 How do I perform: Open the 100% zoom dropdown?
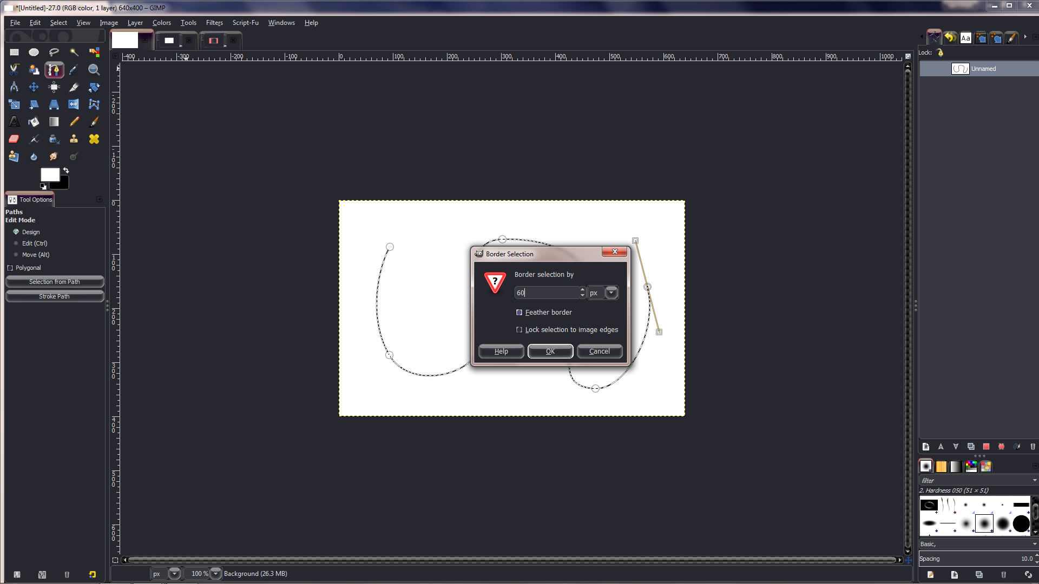[x=215, y=574]
